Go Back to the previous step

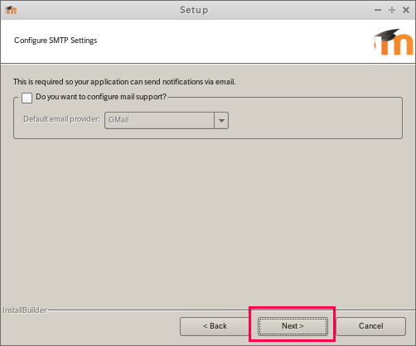215,326
